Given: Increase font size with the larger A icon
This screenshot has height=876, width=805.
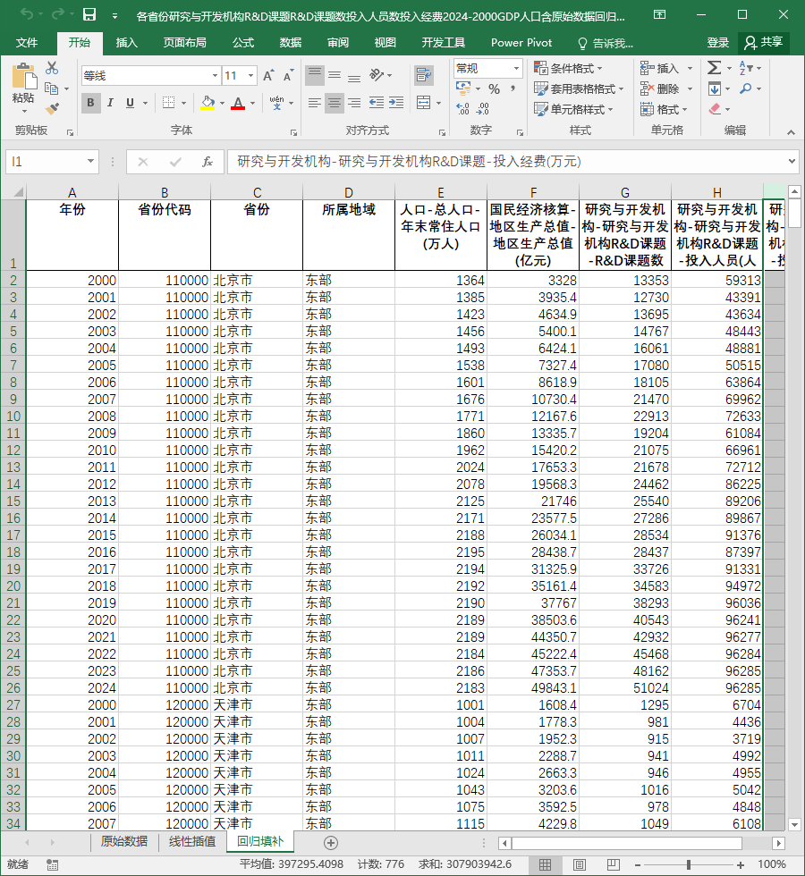Looking at the screenshot, I should (268, 75).
